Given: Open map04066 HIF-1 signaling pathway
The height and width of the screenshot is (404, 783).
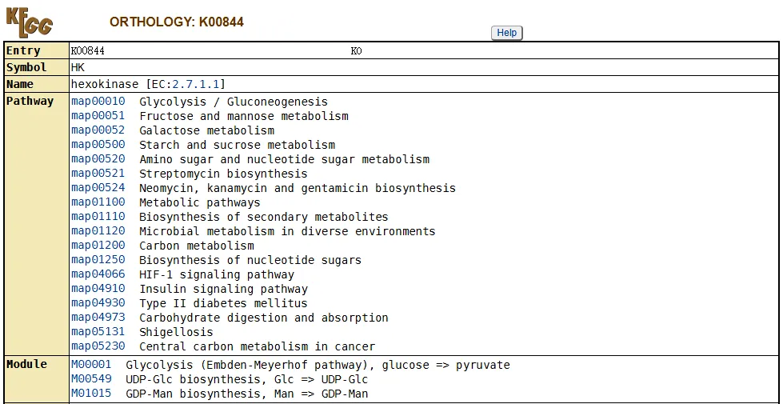Looking at the screenshot, I should 98,274.
